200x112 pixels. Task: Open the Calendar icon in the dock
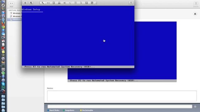(3, 41)
